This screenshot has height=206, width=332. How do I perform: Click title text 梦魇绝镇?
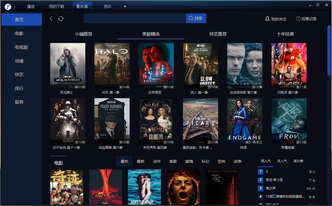288,148
